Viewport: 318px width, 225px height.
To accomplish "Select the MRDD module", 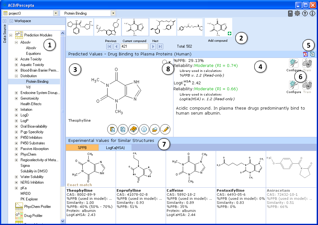I will (x=25, y=194).
